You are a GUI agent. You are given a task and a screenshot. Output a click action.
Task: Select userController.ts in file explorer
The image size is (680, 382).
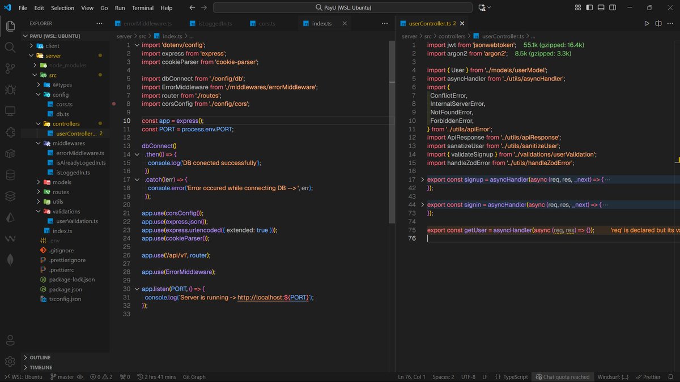click(66, 134)
